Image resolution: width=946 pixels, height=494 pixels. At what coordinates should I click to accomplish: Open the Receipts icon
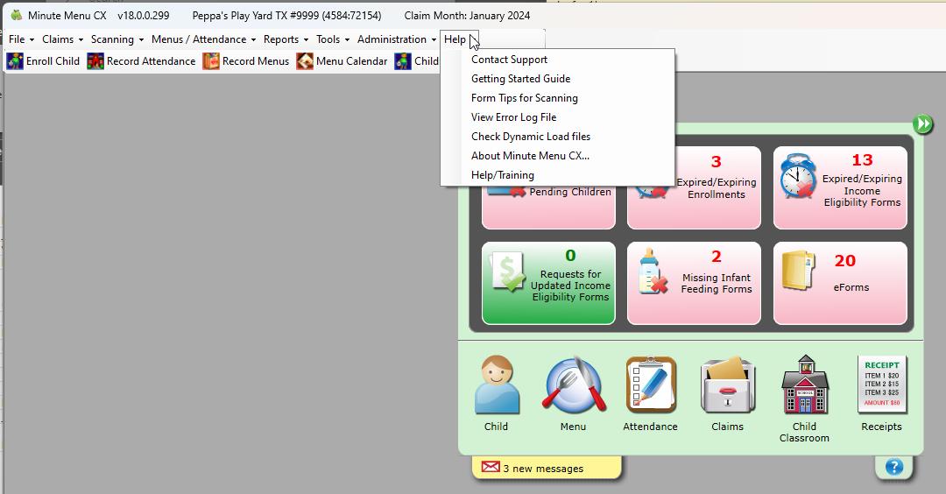(x=881, y=385)
